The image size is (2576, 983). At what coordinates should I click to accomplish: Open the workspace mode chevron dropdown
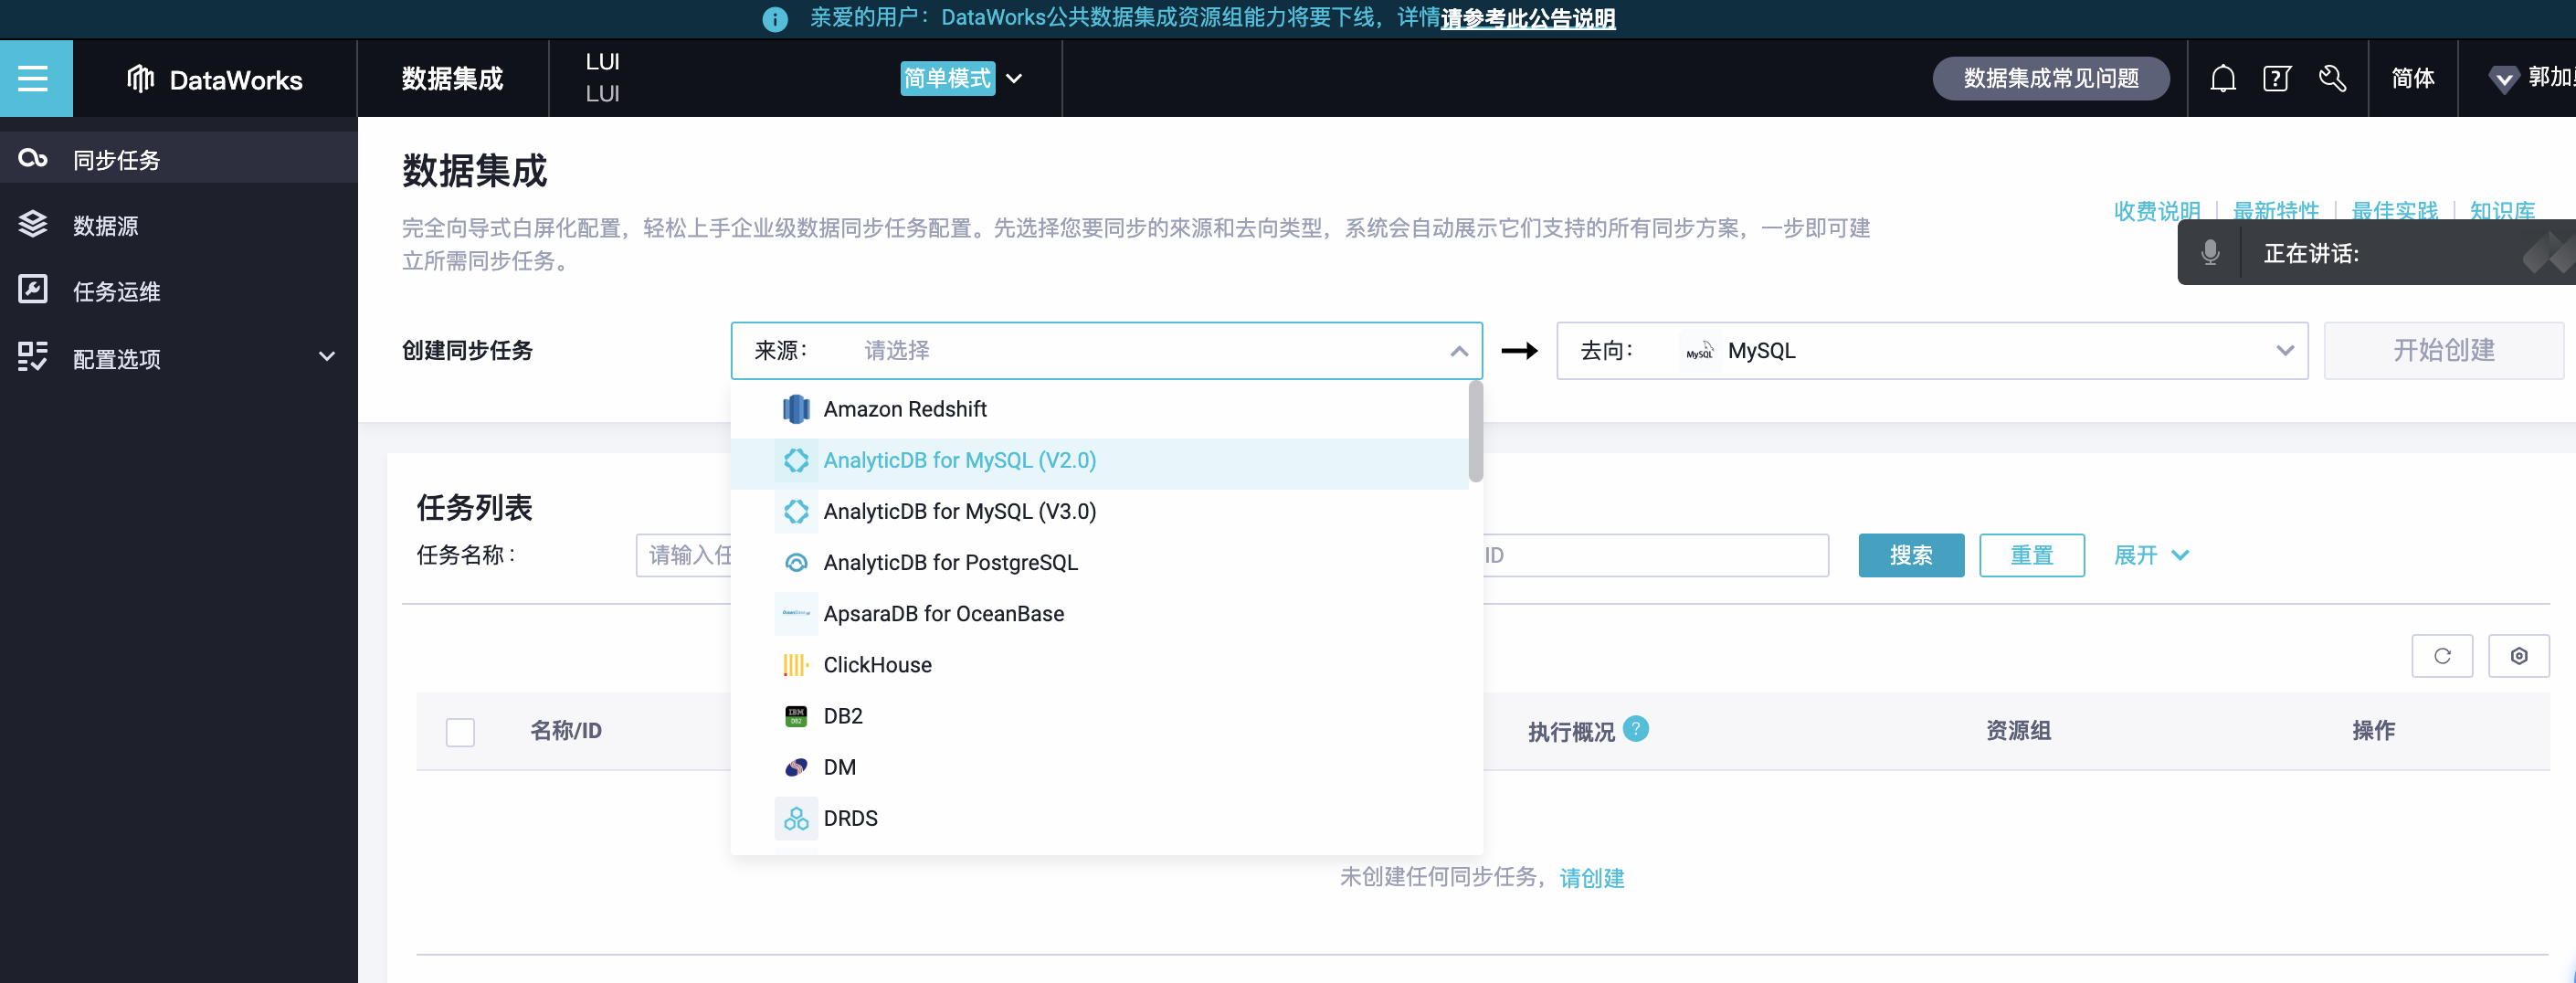(x=1014, y=78)
